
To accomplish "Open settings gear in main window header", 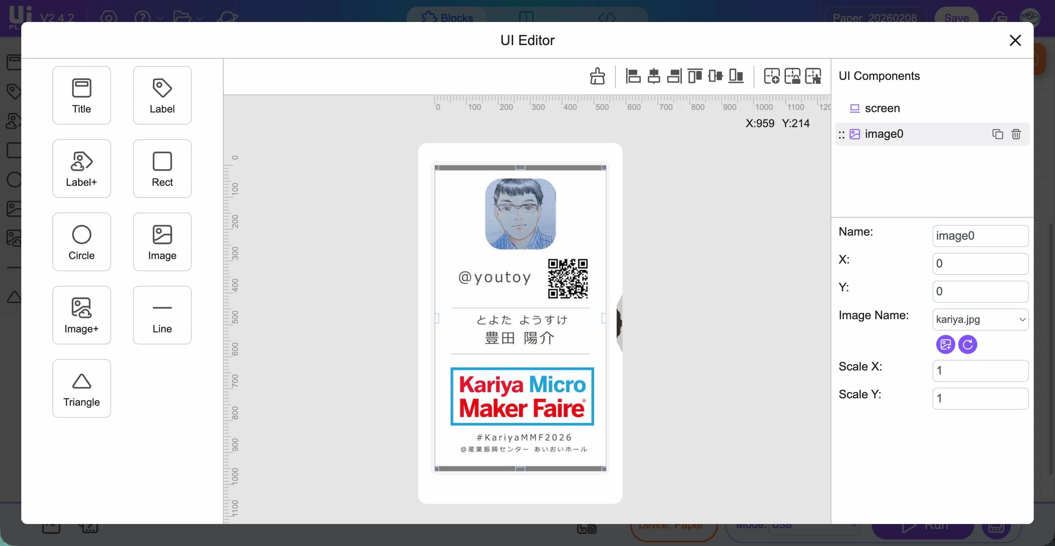I will [109, 18].
